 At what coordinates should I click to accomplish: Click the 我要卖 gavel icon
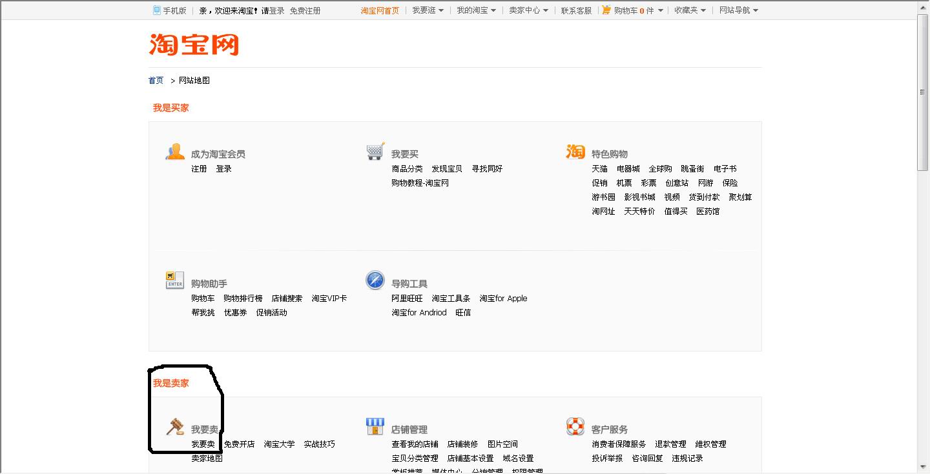(175, 426)
